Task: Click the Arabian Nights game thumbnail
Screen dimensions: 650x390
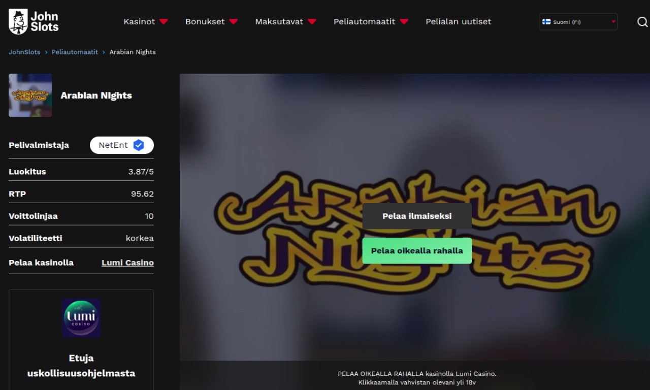Action: (x=30, y=95)
